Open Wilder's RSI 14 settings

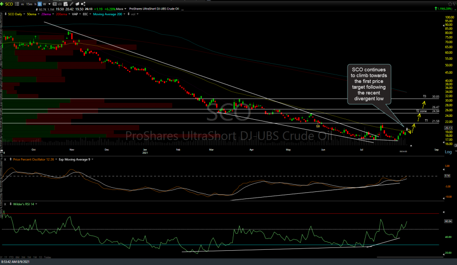36,204
